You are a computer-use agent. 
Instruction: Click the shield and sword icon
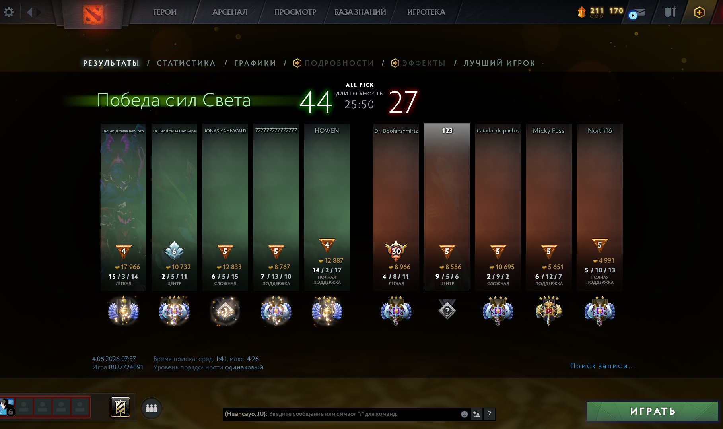pyautogui.click(x=670, y=12)
